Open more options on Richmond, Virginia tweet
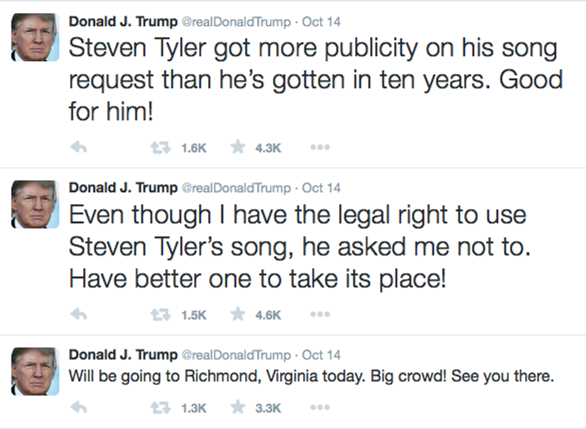 320,408
